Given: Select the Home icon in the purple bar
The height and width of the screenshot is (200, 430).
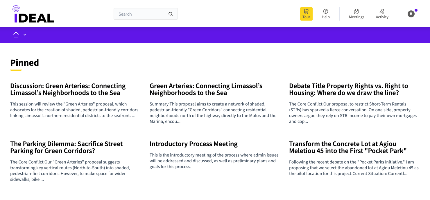Looking at the screenshot, I should click(16, 34).
